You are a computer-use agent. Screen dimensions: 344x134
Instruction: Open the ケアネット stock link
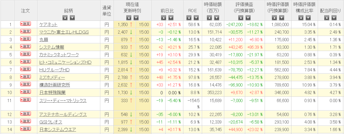point(48,25)
